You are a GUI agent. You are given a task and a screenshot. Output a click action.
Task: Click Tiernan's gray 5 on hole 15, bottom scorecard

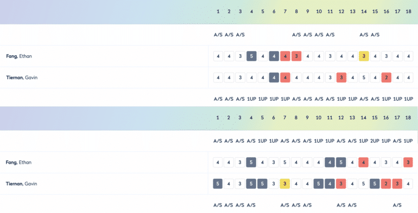(375, 184)
